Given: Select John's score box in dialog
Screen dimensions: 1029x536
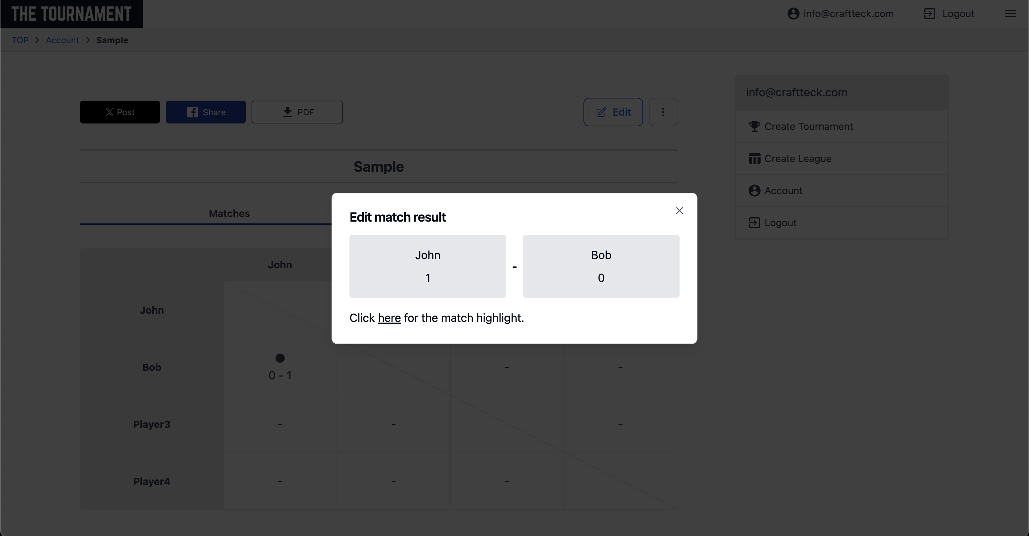Looking at the screenshot, I should pos(427,266).
